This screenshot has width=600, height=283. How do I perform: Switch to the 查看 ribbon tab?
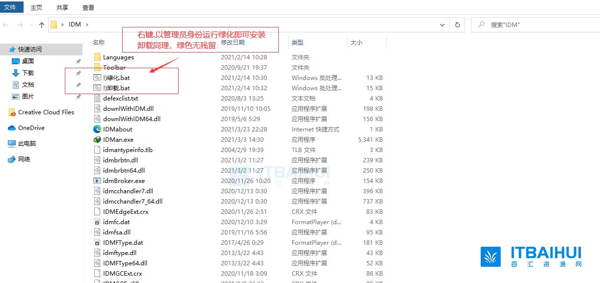coord(88,7)
